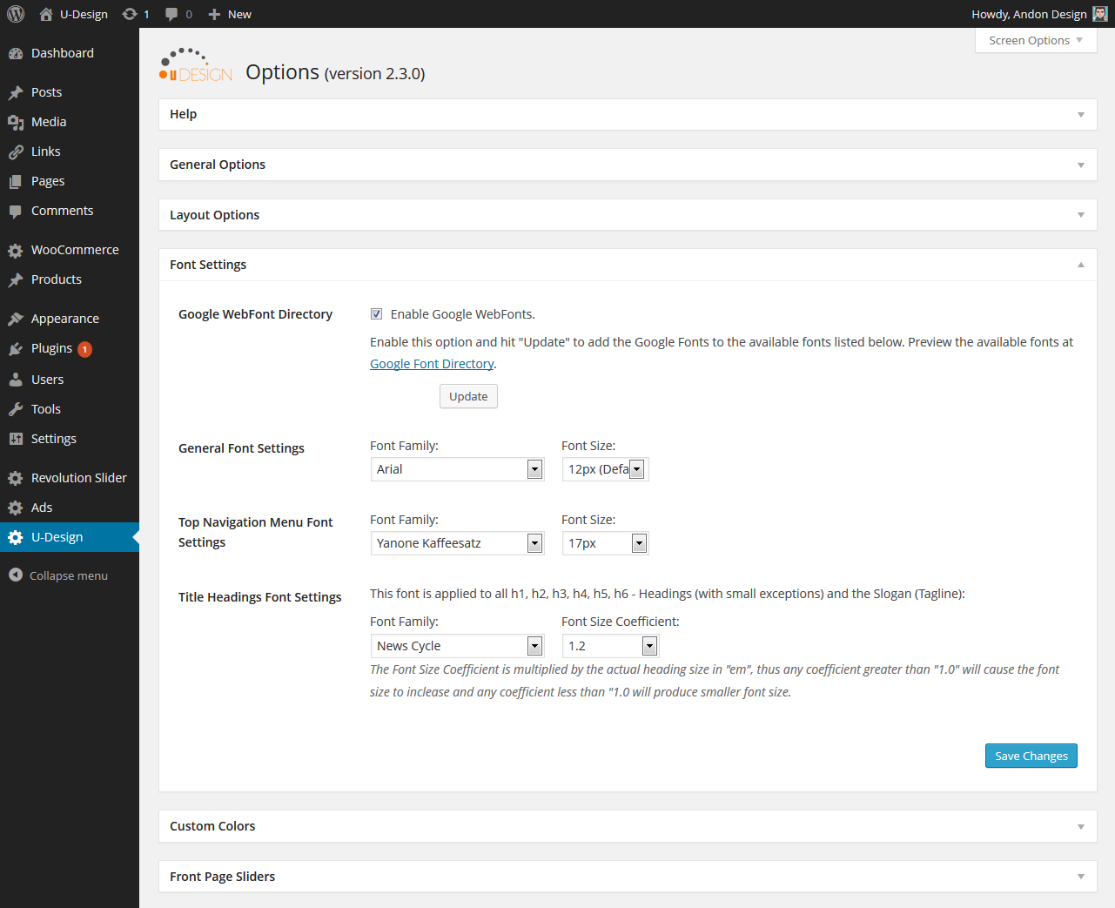
Task: Select the U-Design menu item
Action: click(x=56, y=536)
